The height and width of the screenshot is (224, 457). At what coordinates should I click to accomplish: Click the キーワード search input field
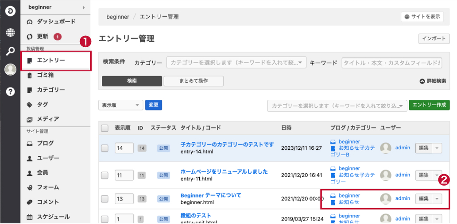(x=392, y=63)
